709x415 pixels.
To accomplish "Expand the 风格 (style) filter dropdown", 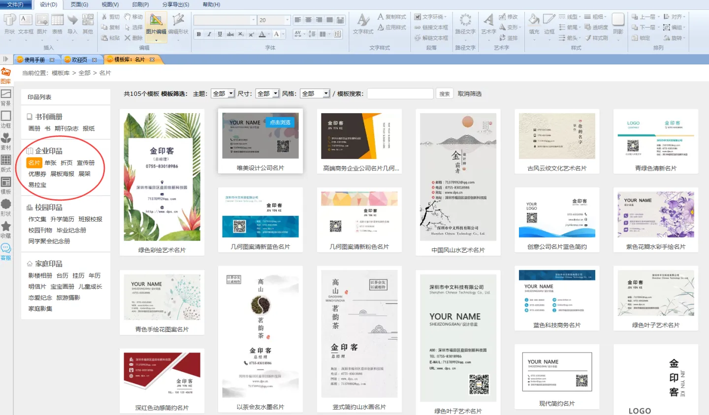I will tap(315, 93).
